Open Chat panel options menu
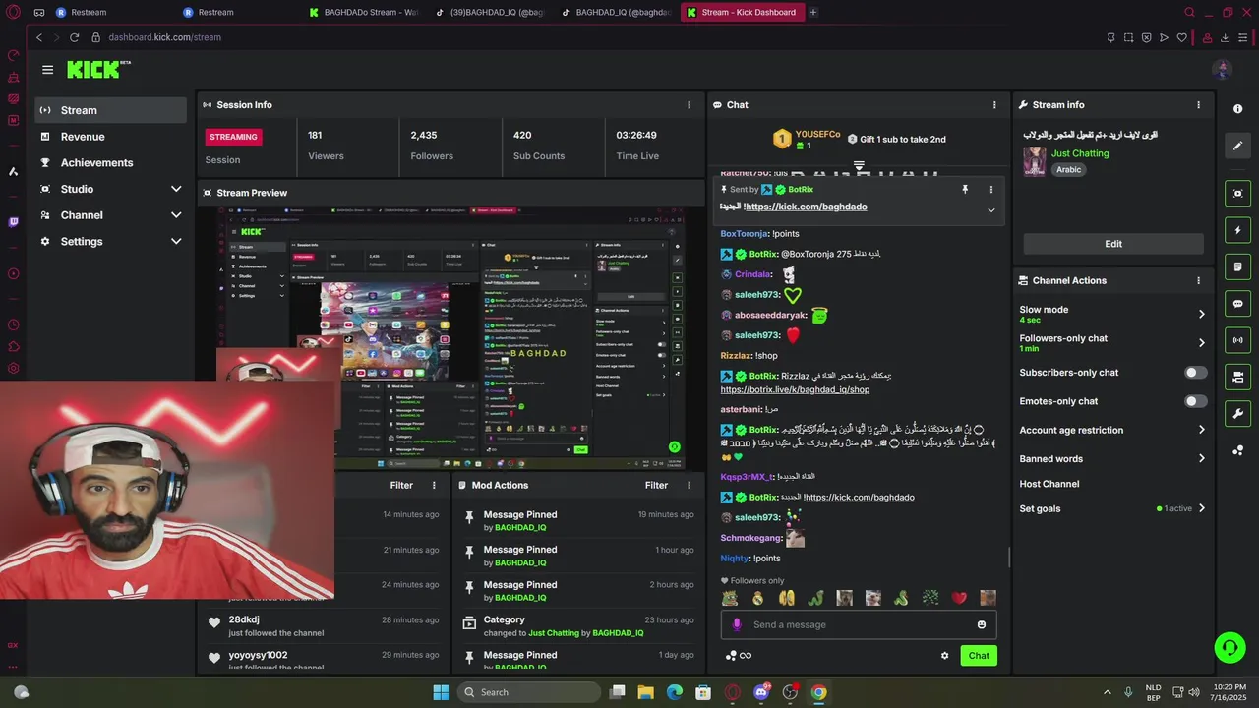Viewport: 1259px width, 708px height. point(994,105)
